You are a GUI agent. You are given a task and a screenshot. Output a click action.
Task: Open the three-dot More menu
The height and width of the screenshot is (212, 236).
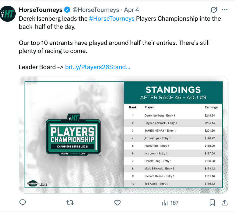click(x=224, y=10)
